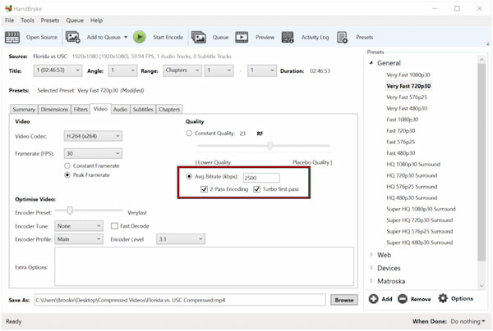Disable the 2-Pass Encoding checkbox
This screenshot has width=493, height=331.
pyautogui.click(x=204, y=189)
